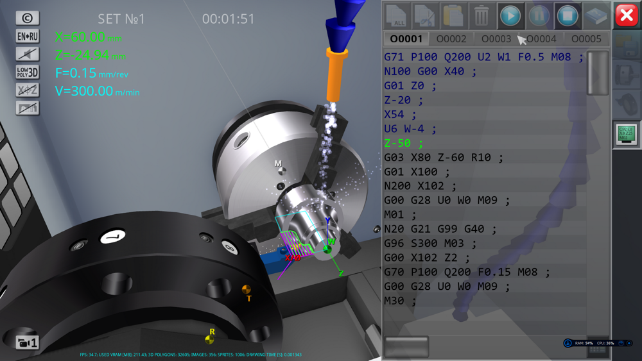This screenshot has height=361, width=642.
Task: Switch language with EN-RU button
Action: pyautogui.click(x=28, y=36)
